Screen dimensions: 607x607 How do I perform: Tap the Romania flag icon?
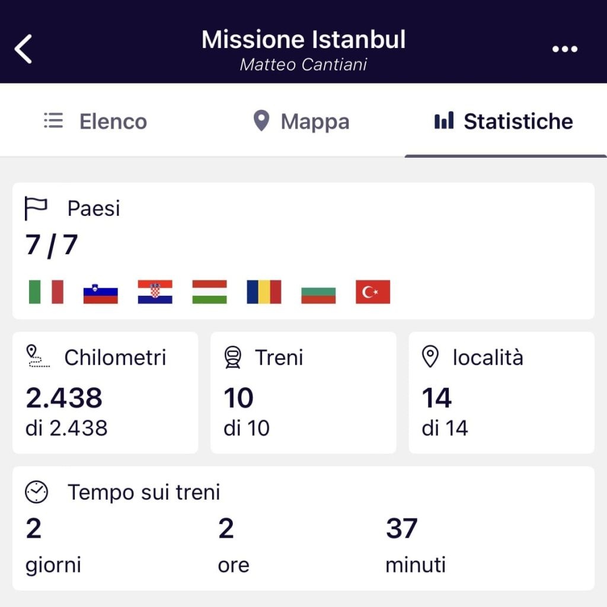pyautogui.click(x=264, y=292)
